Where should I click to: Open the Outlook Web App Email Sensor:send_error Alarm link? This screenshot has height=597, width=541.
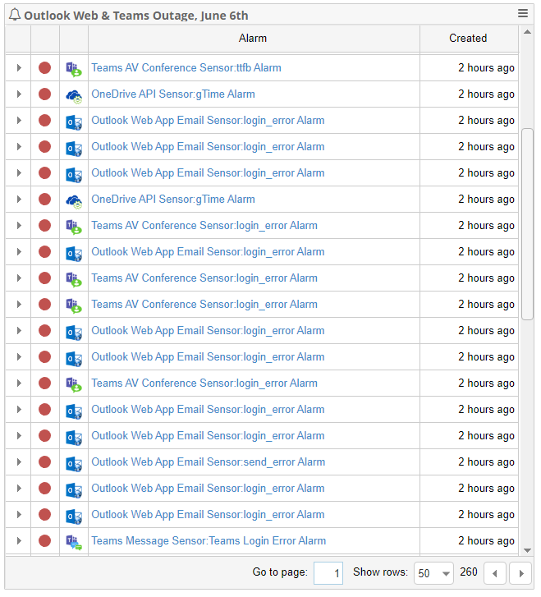point(209,462)
